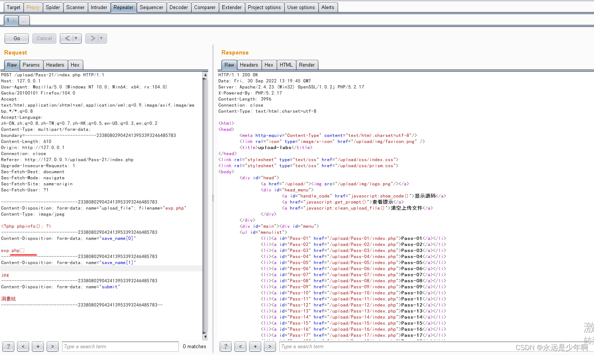Find next match in request search
The image size is (594, 355).
tap(53, 346)
